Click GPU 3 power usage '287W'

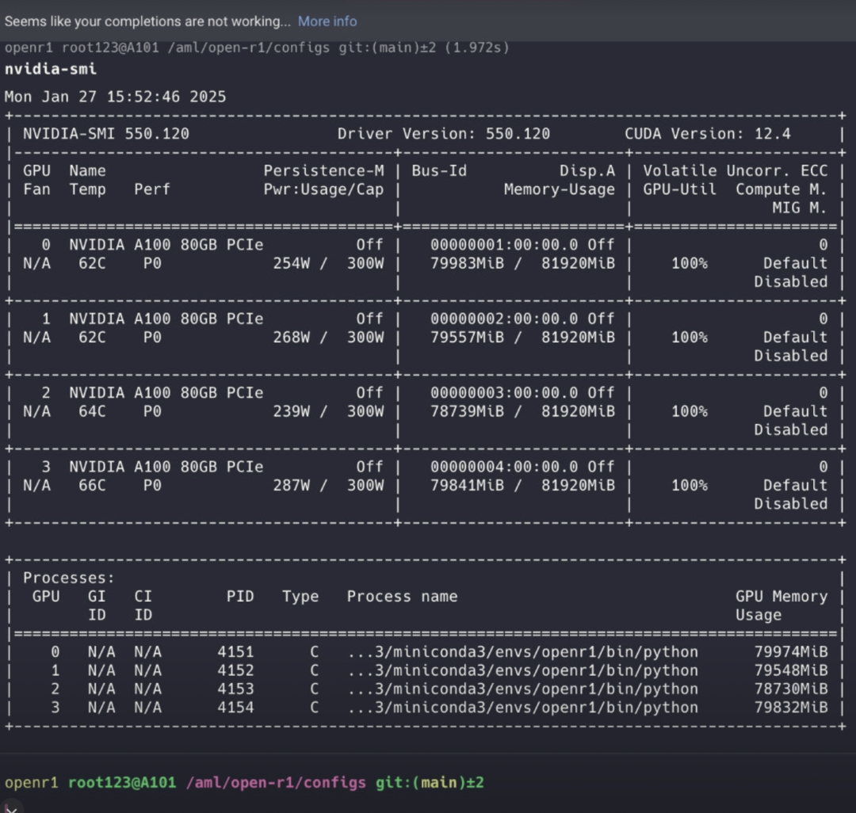[x=292, y=486]
